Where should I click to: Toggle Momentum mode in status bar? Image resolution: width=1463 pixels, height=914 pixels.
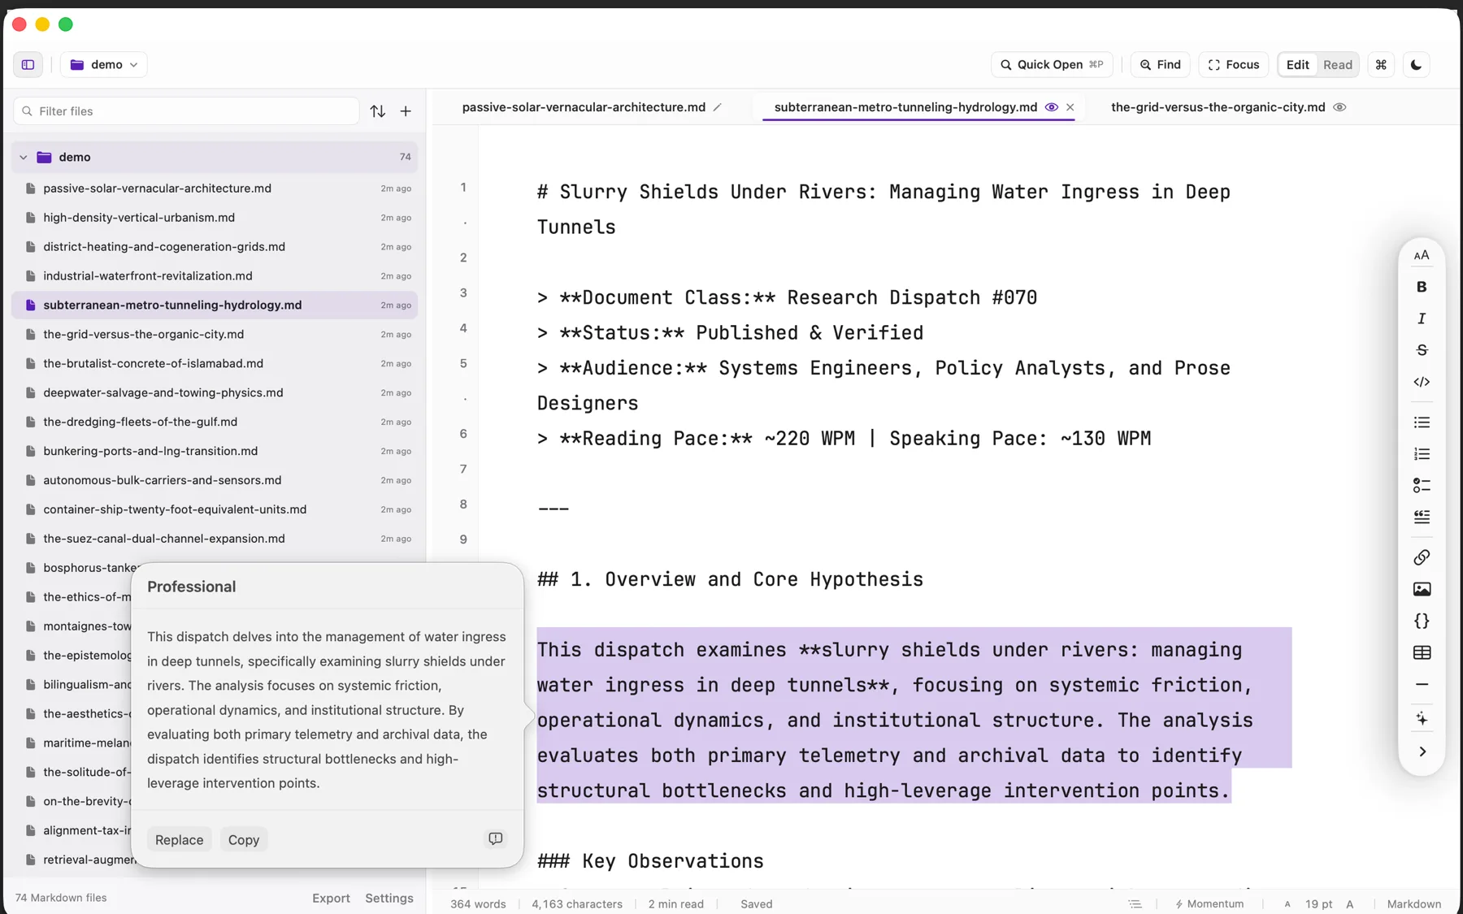coord(1209,903)
